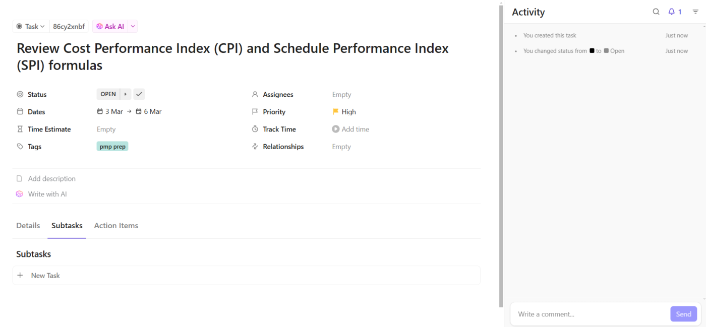Click the plus icon beside New Task
Screen dimensions: 706x327
20,276
